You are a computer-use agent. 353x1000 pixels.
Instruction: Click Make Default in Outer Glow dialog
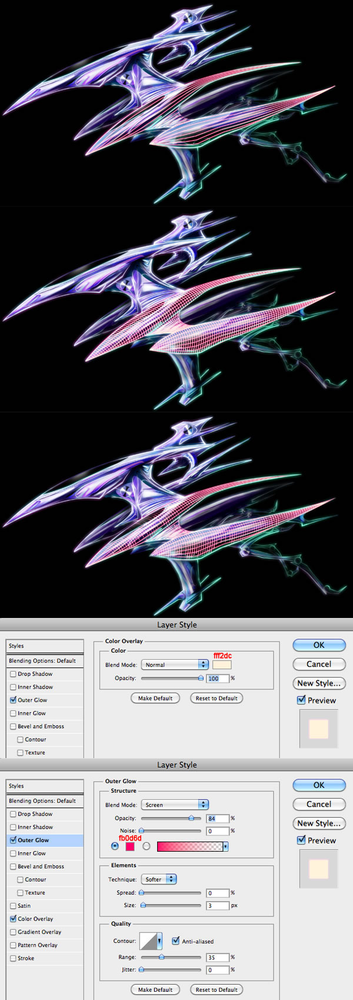[x=155, y=990]
